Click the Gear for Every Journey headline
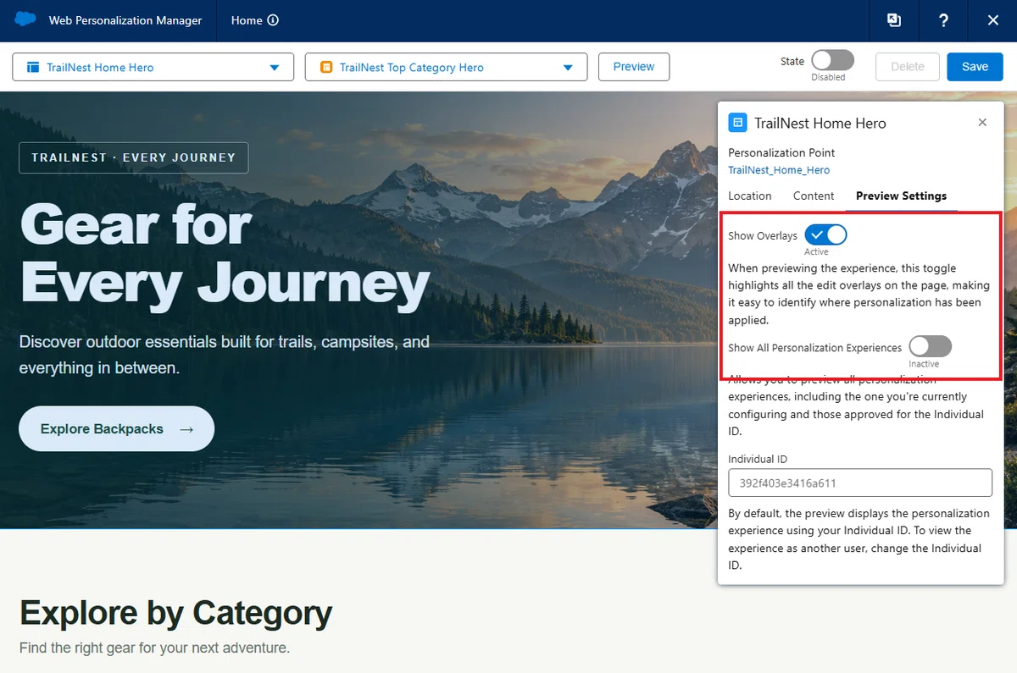 225,254
